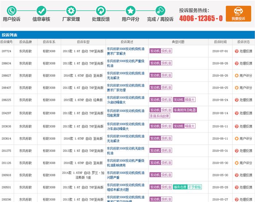
Task: Click the 用户评分 star step icon
Action: (x=130, y=11)
